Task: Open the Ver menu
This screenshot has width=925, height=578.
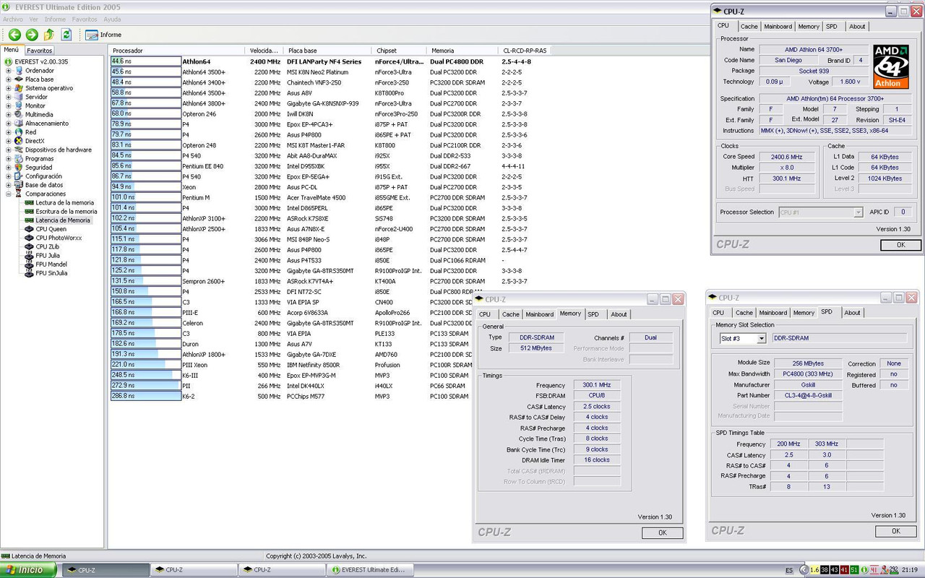Action: click(x=33, y=20)
